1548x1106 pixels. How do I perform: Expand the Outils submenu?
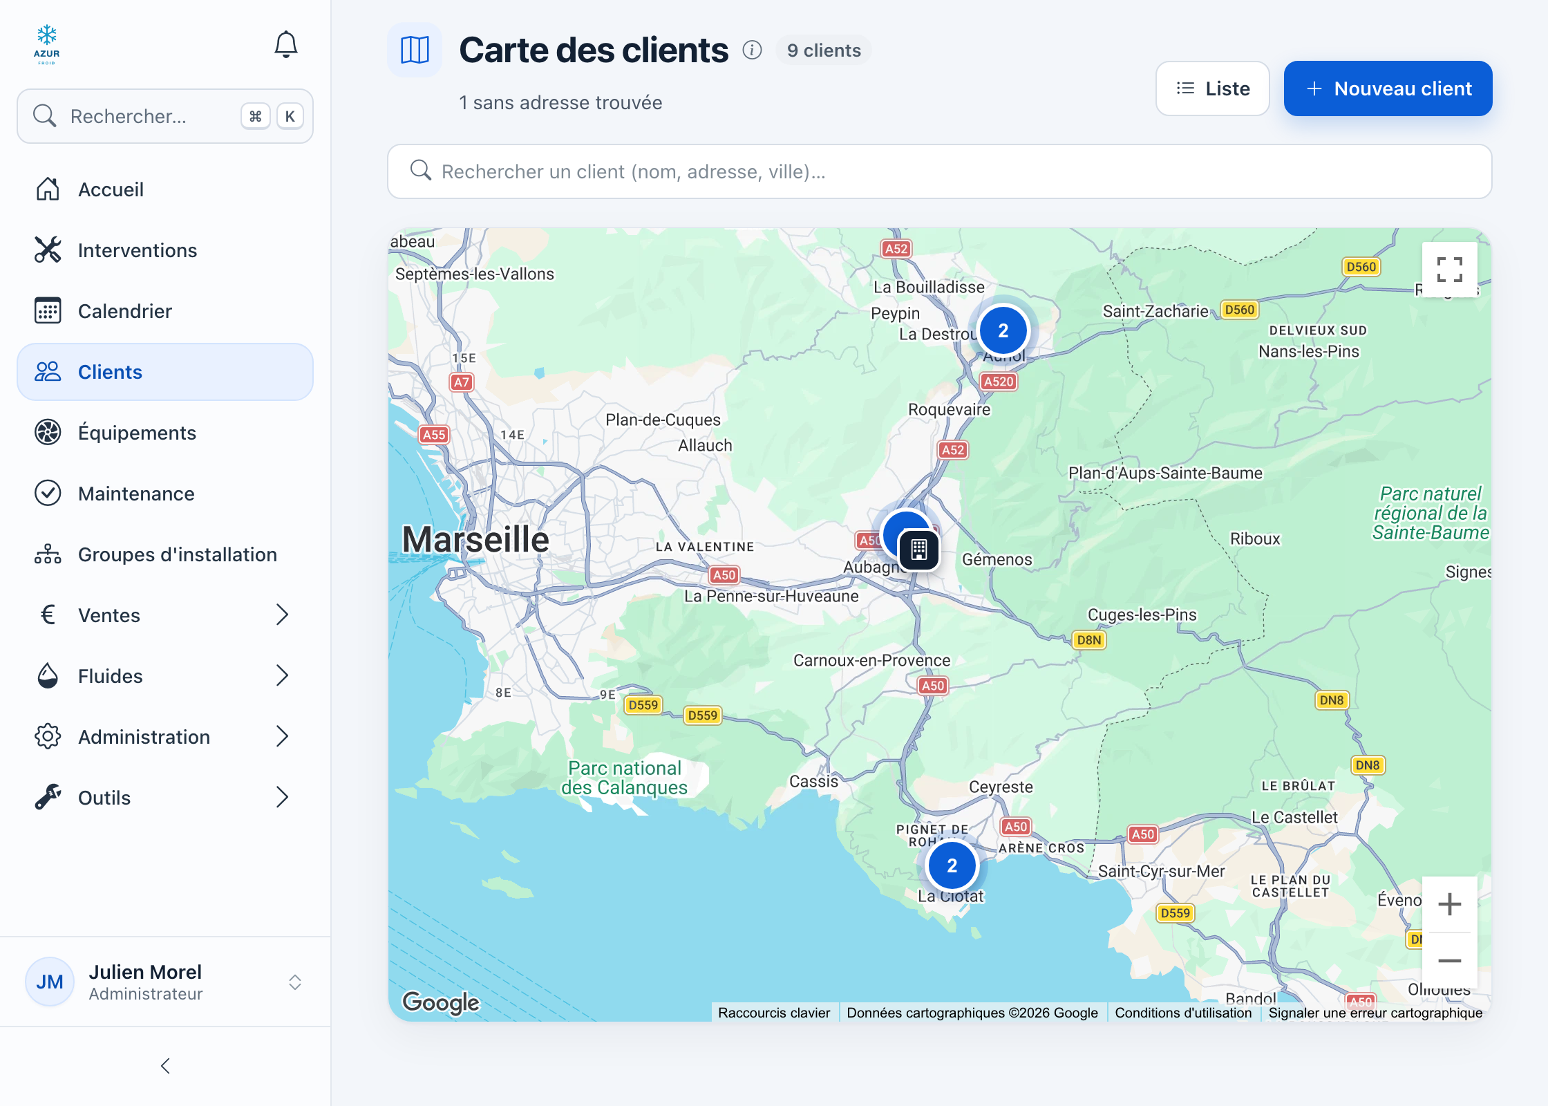pyautogui.click(x=165, y=798)
